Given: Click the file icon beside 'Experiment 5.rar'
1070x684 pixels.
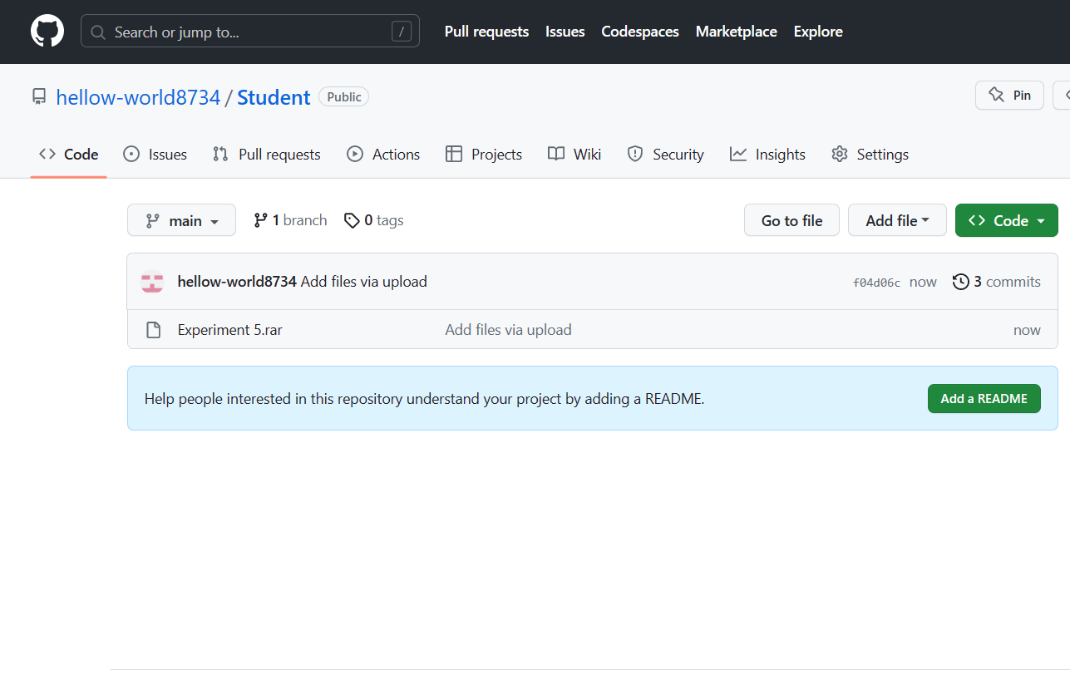Looking at the screenshot, I should point(153,330).
